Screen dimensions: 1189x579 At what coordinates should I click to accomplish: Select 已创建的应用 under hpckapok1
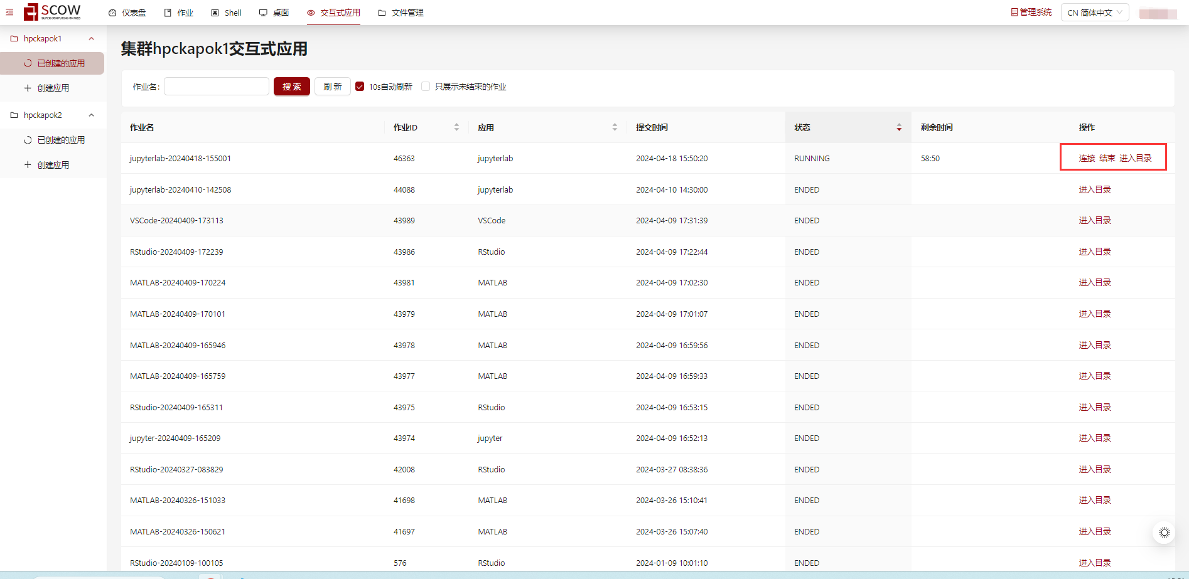tap(52, 63)
